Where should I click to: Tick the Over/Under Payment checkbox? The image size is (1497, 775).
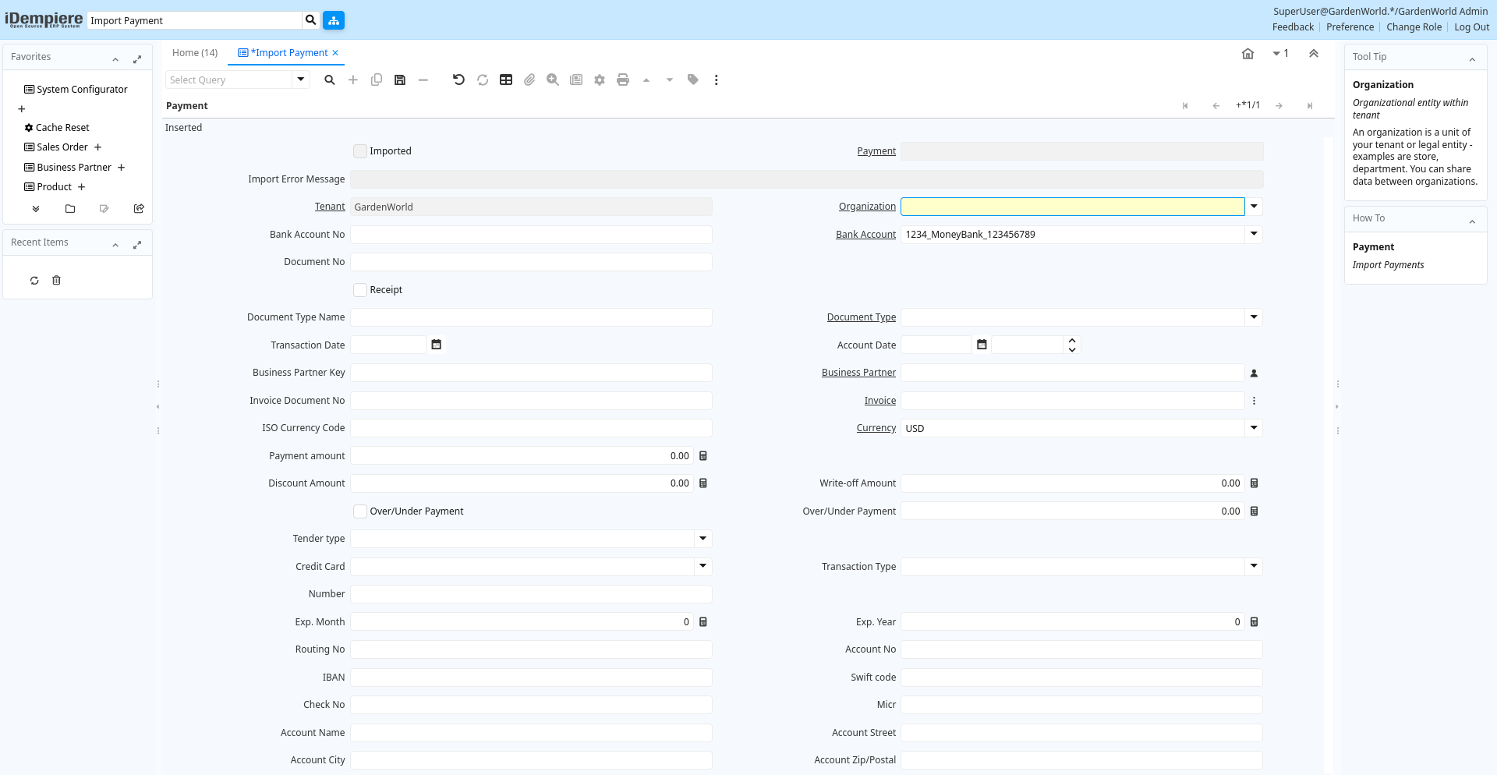[x=360, y=511]
